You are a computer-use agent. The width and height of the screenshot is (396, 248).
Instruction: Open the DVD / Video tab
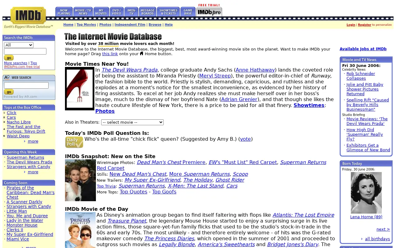pos(117,12)
